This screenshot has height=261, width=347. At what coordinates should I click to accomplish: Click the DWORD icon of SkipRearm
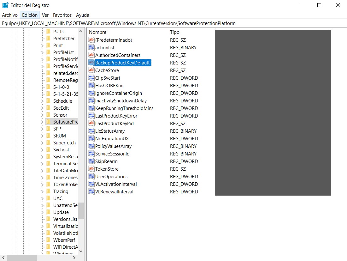[x=91, y=161]
